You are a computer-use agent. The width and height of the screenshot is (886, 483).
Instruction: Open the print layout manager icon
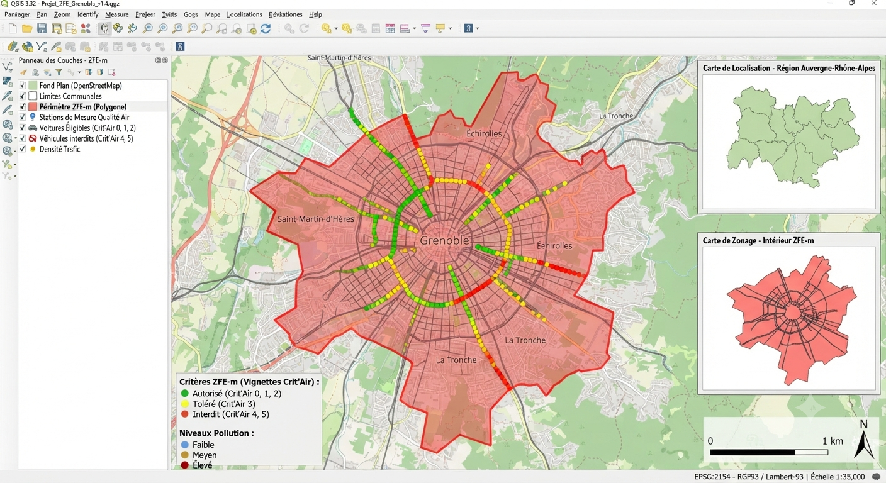pos(71,28)
